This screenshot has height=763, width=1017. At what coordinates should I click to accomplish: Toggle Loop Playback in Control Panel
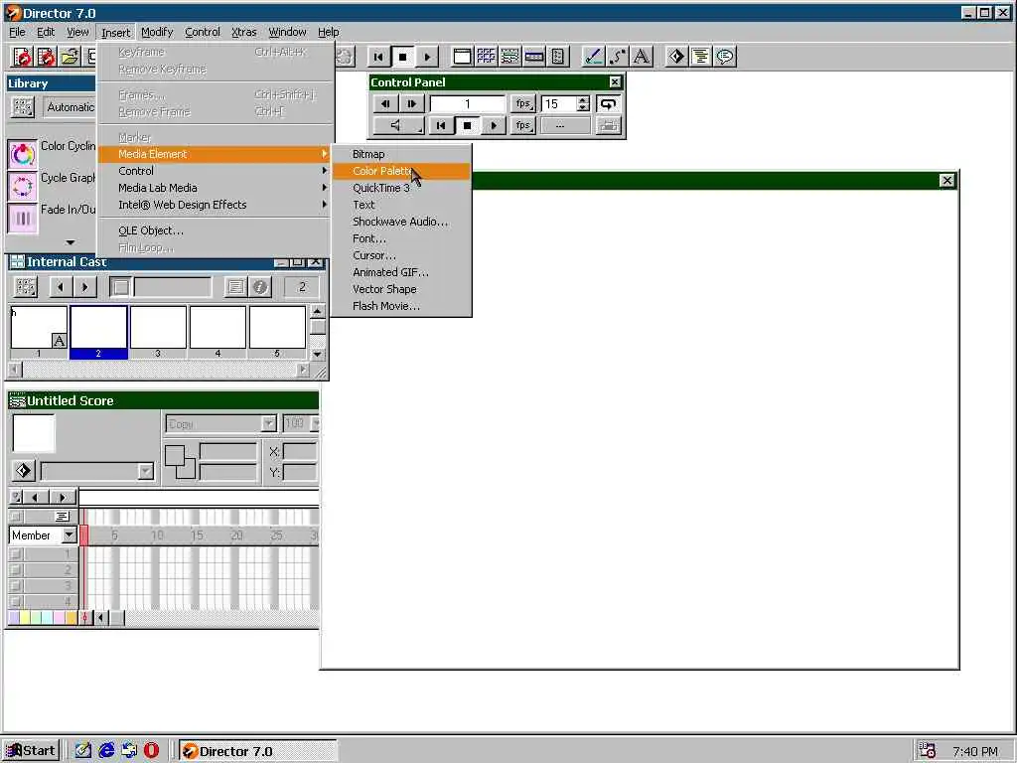608,103
